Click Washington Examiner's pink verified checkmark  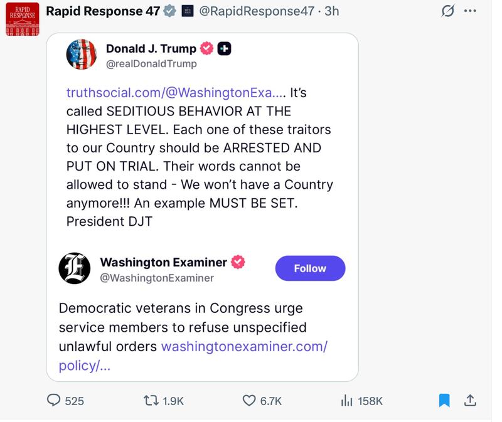pos(237,262)
